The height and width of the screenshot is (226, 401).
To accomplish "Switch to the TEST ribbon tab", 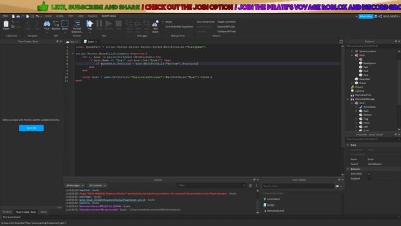I will click(71, 16).
